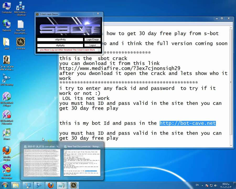The image size is (236, 189).
Task: Click the S-bot crack Deom title bar icon
Action: pyautogui.click(x=37, y=14)
